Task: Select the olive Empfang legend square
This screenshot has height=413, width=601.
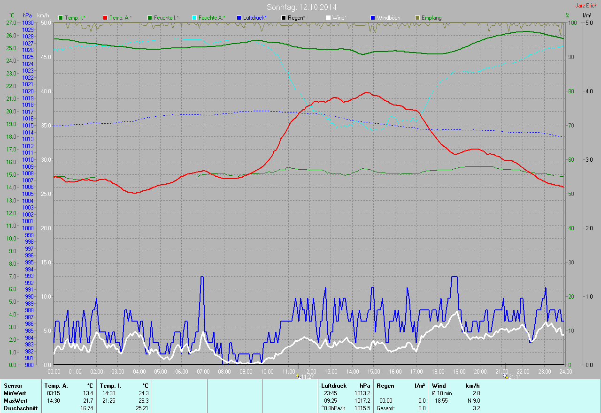Action: [417, 18]
